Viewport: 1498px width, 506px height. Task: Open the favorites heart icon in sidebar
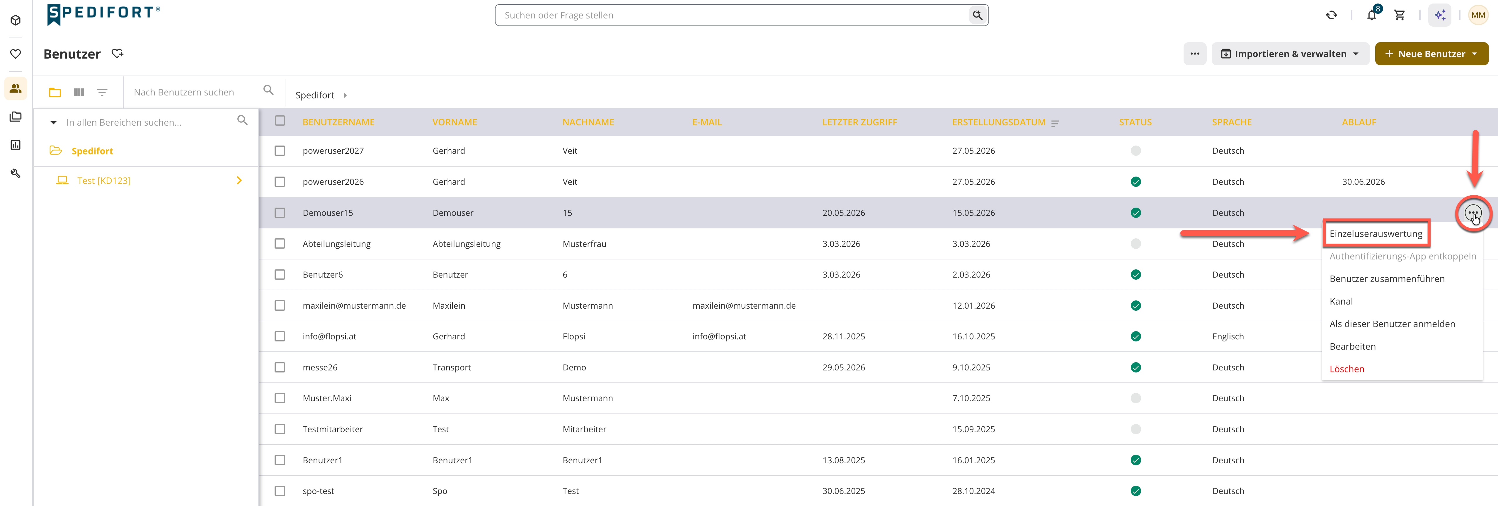click(x=16, y=54)
